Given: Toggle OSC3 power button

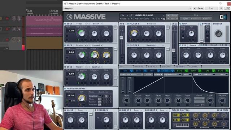Looking at the screenshot, I should [65, 67].
